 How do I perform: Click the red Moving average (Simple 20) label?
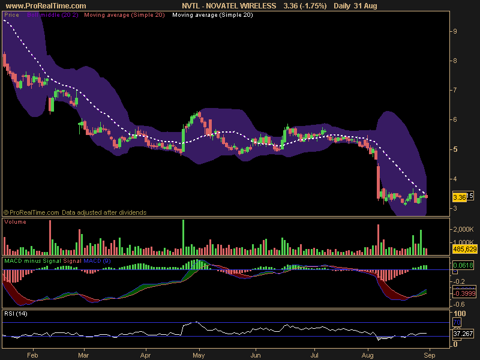124,14
